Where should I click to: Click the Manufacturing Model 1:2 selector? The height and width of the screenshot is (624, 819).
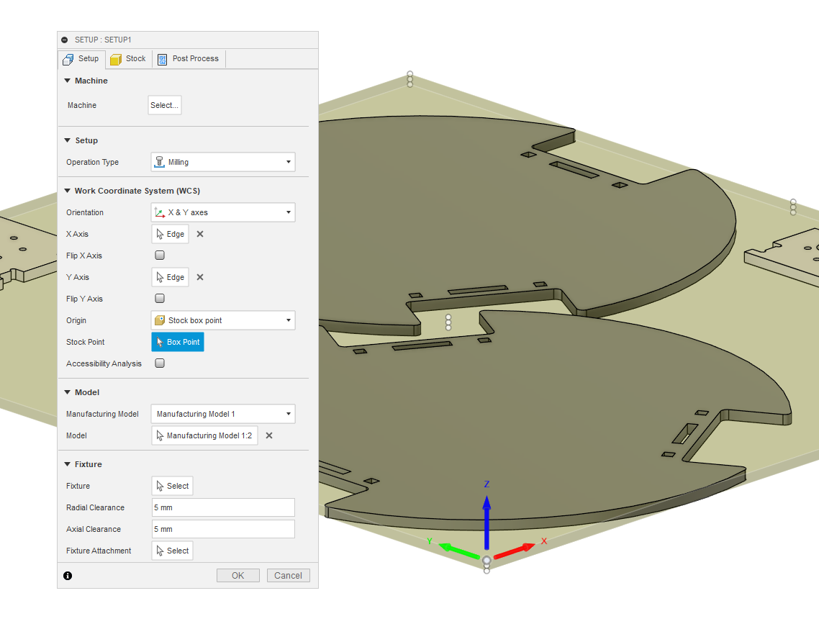coord(204,435)
